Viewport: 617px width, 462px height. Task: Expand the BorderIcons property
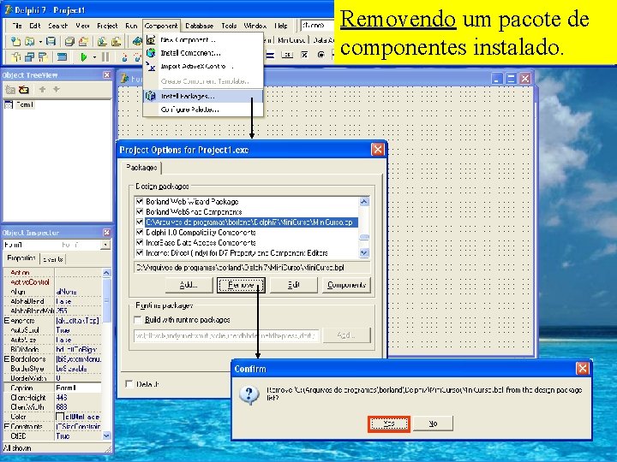click(x=7, y=359)
